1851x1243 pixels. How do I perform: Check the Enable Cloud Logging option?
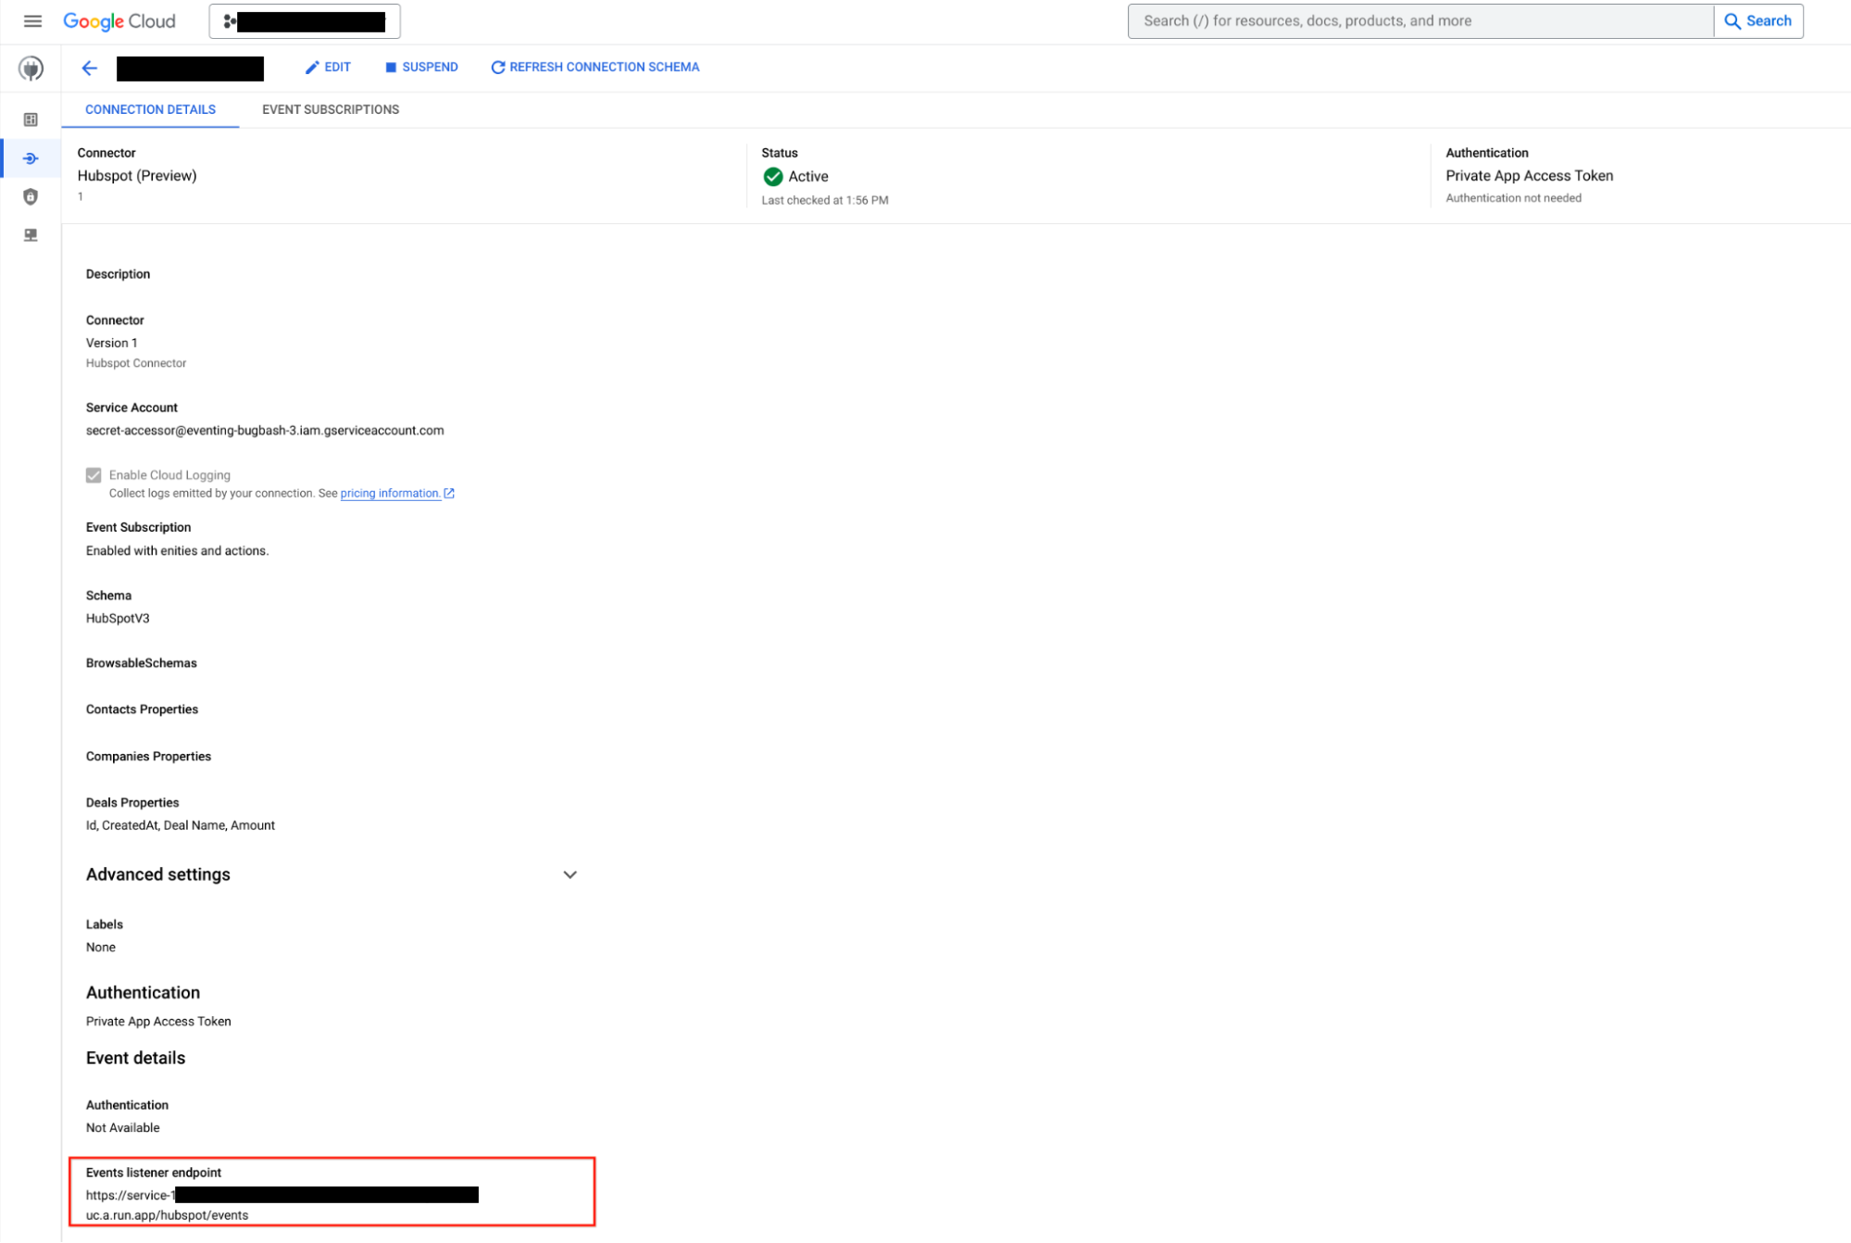[x=93, y=474]
